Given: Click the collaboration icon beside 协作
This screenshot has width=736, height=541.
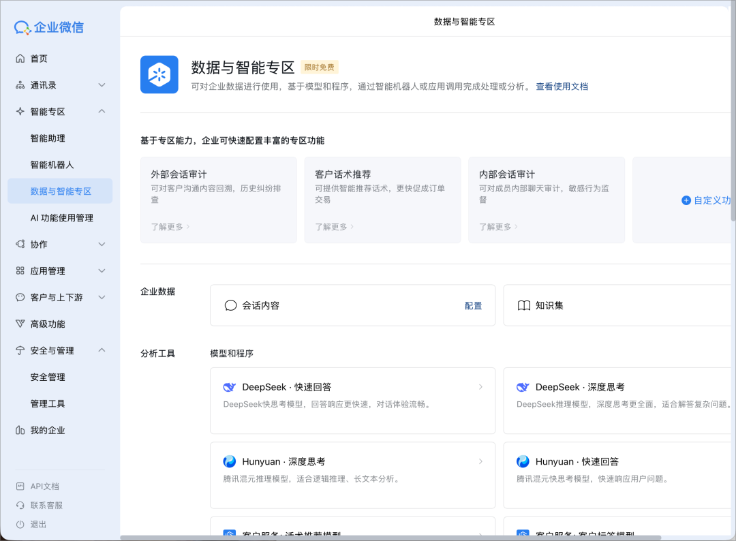Looking at the screenshot, I should pos(20,245).
